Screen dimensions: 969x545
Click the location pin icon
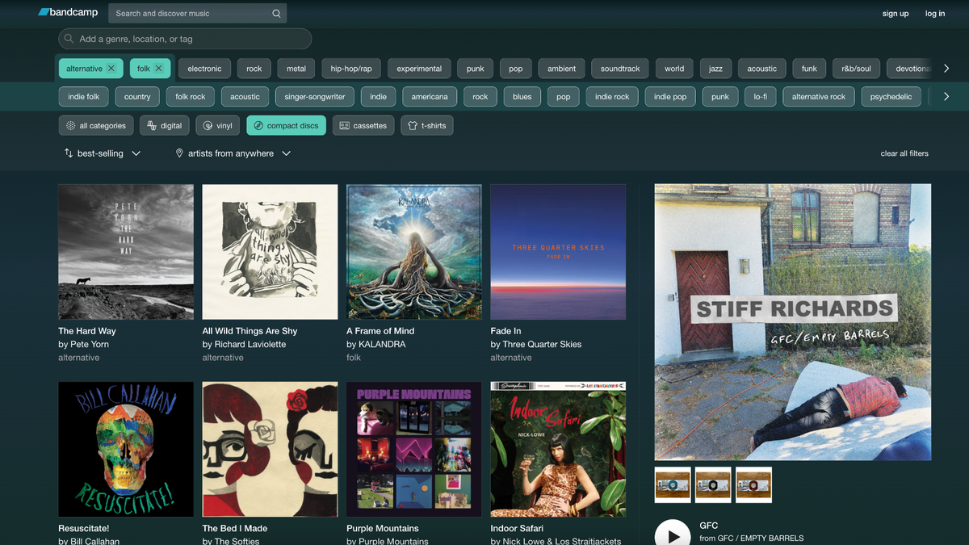[179, 153]
